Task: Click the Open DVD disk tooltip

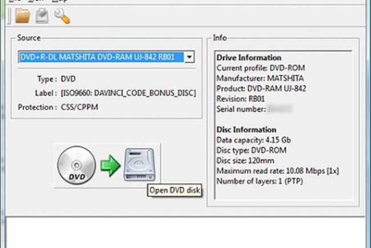Action: 175,191
